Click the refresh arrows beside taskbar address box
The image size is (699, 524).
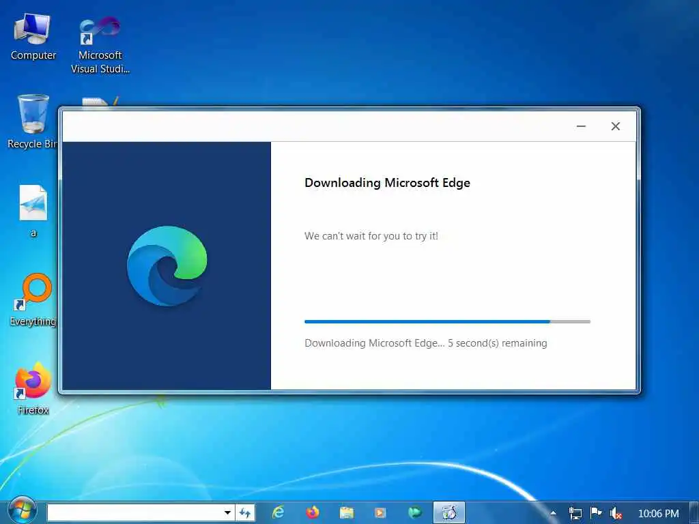point(245,513)
